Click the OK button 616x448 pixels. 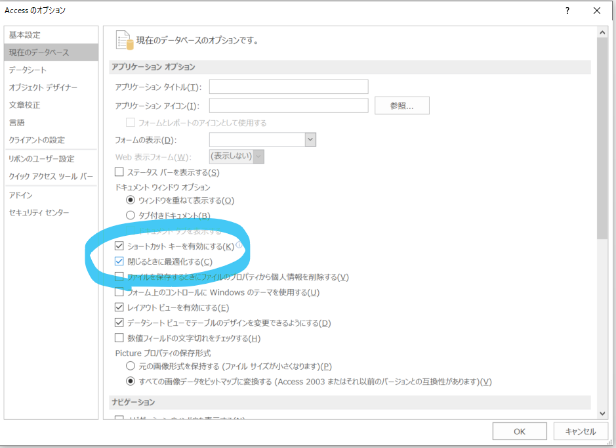pyautogui.click(x=520, y=432)
